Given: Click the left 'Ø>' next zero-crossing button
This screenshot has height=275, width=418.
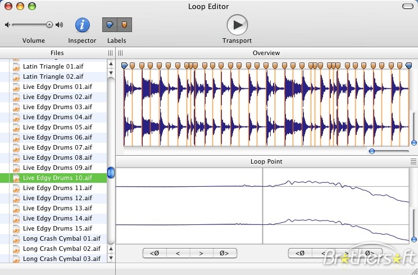Looking at the screenshot, I should (225, 253).
